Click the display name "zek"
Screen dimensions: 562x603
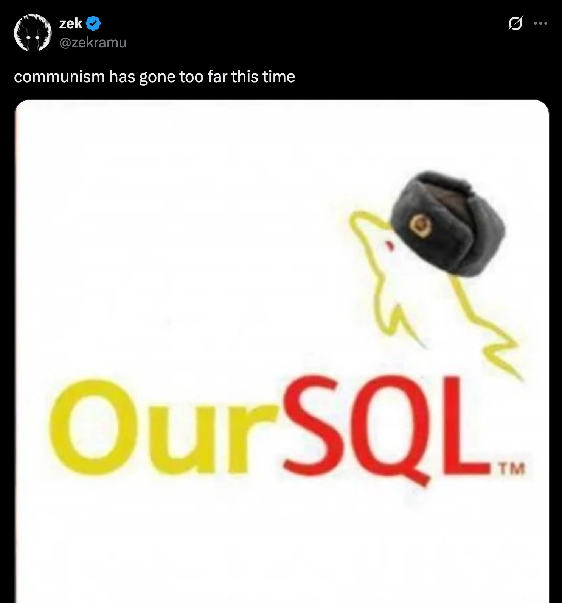pos(71,24)
